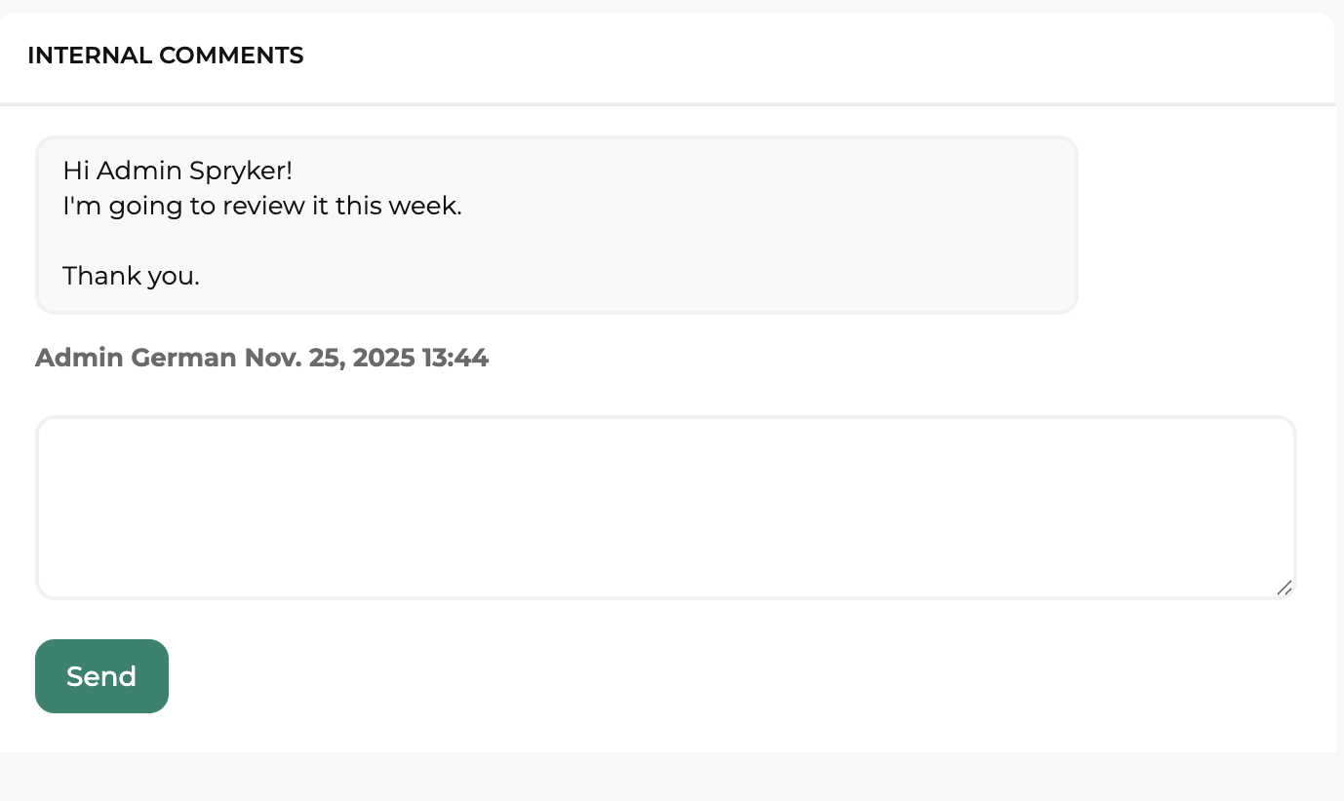
Task: Click the textarea resize handle
Action: coord(1285,589)
